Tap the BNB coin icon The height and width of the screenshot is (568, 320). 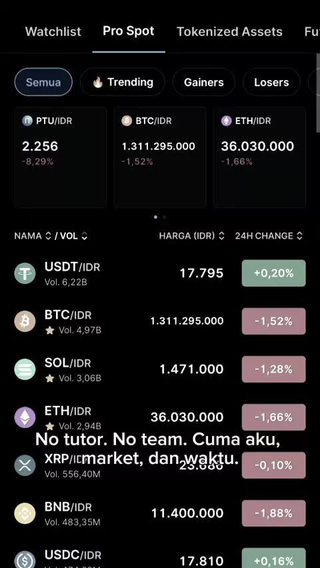click(x=25, y=513)
